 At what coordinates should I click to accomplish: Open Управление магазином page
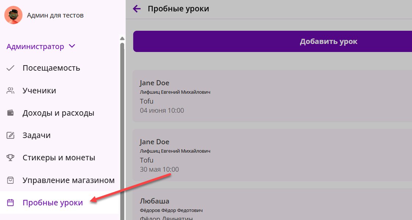point(59,180)
